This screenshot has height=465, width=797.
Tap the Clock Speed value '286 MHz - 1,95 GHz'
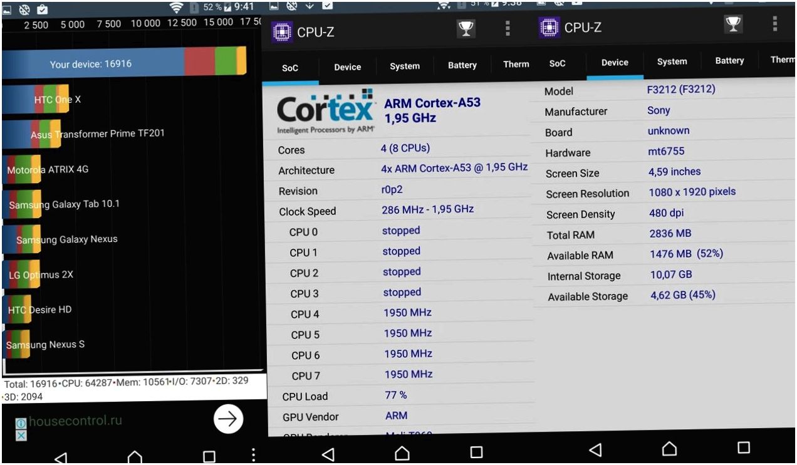click(x=427, y=209)
